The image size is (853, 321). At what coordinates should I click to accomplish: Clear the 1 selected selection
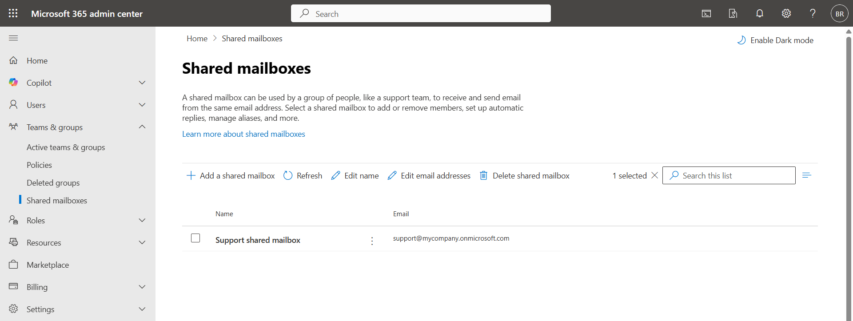point(654,175)
